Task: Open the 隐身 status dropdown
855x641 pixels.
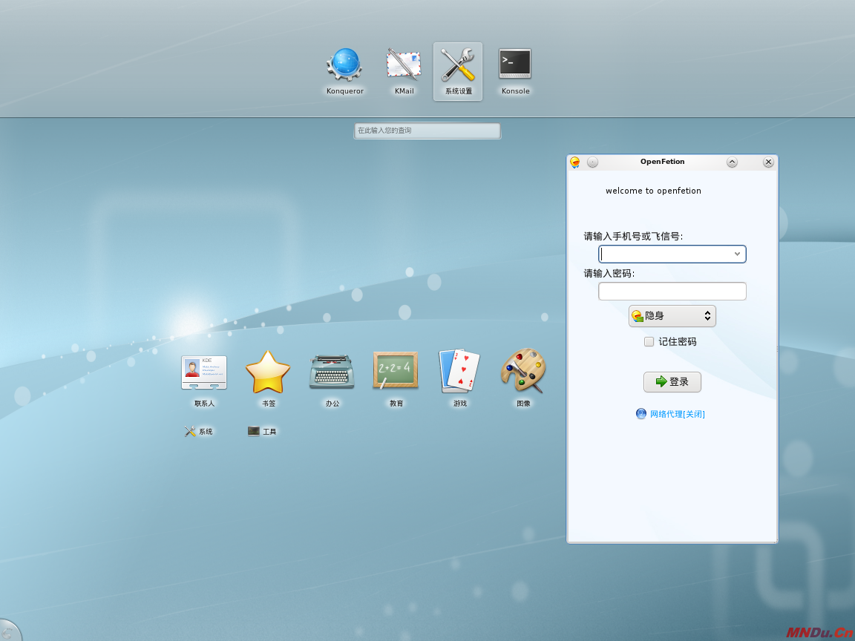Action: (672, 316)
